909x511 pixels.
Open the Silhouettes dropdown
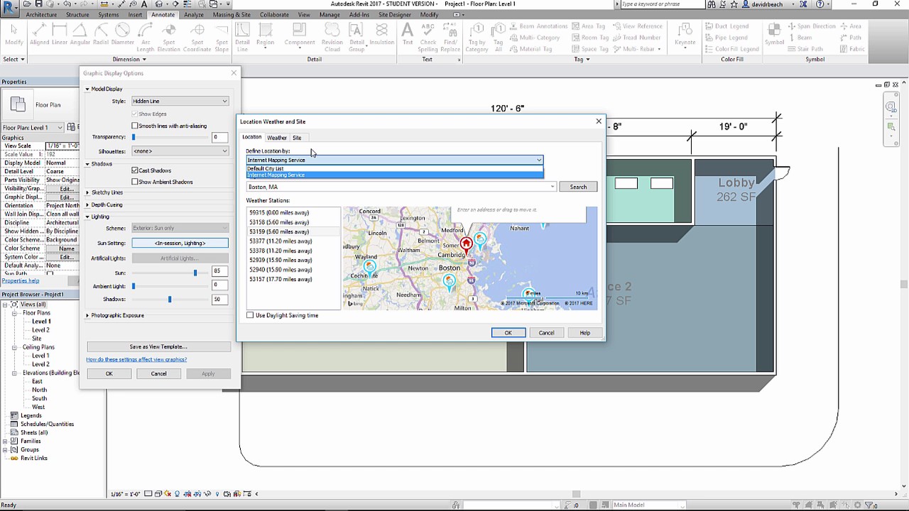point(180,150)
